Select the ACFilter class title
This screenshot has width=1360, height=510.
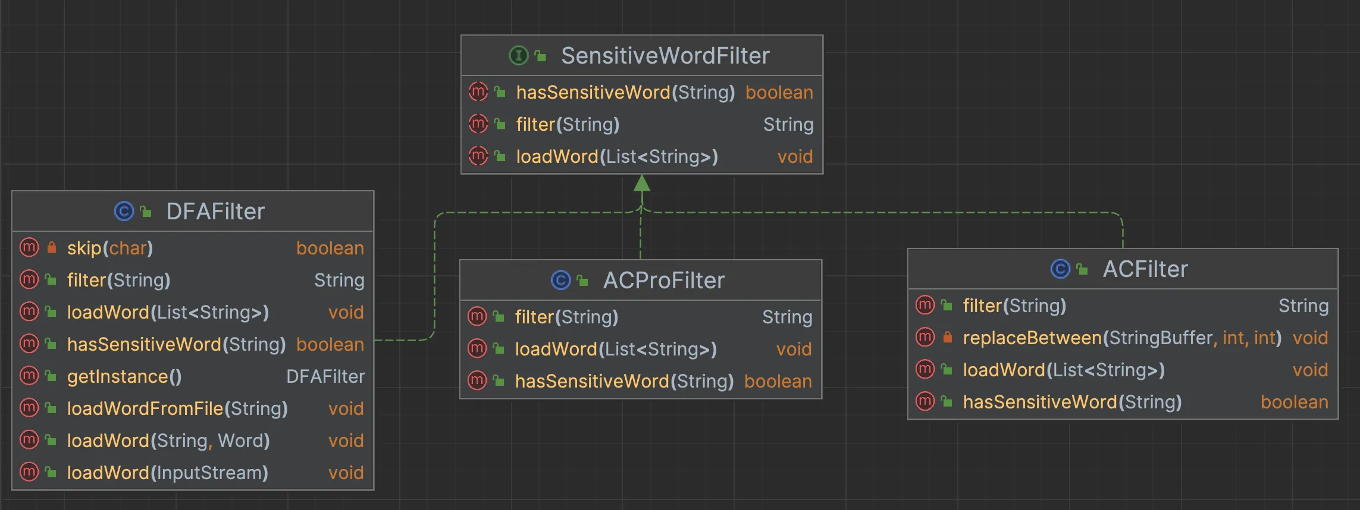(x=1145, y=269)
